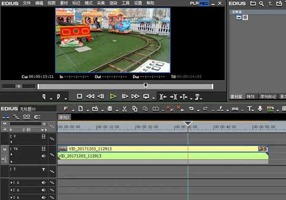Image resolution: width=286 pixels, height=200 pixels.
Task: Select the scissors cut tool
Action: tap(123, 109)
